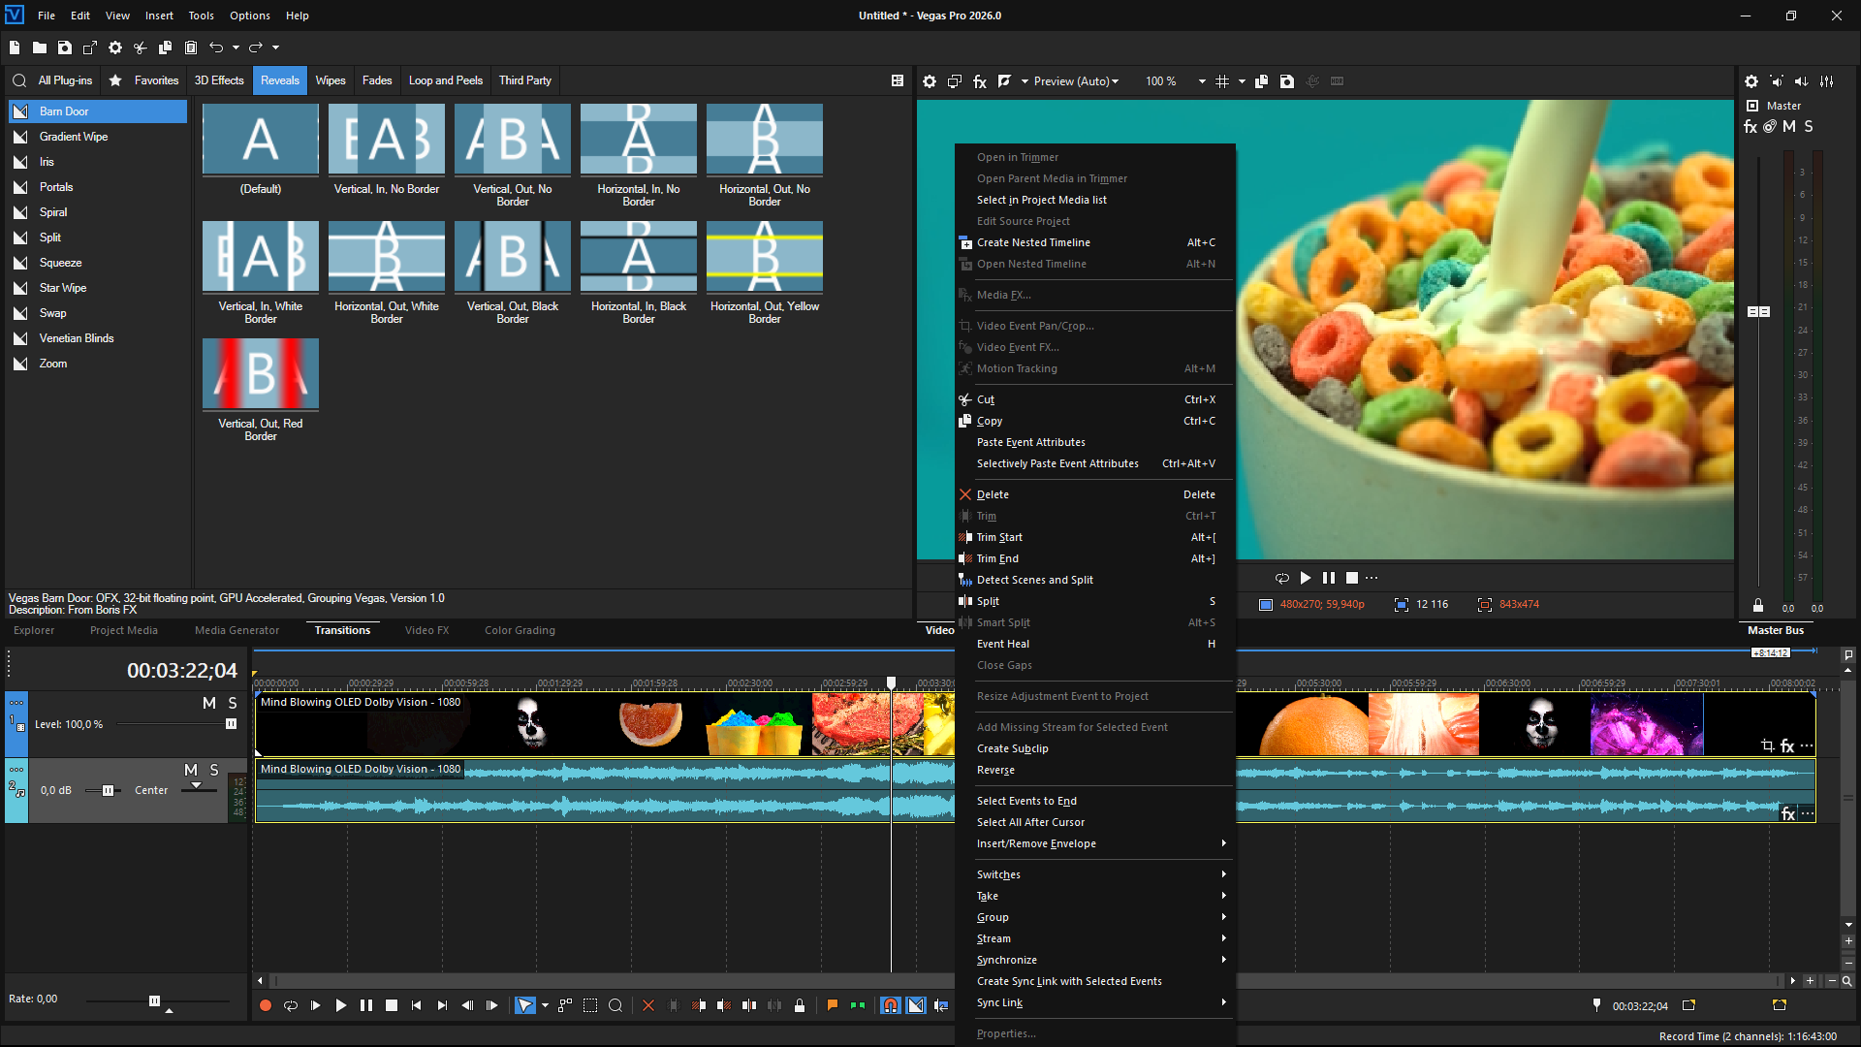The image size is (1861, 1047).
Task: Open Project Video Properties gear above the preview
Action: click(x=930, y=81)
